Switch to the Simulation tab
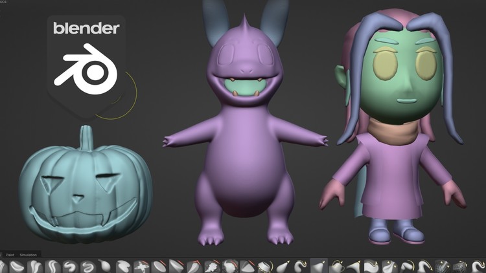The width and height of the screenshot is (486, 273). [x=28, y=255]
